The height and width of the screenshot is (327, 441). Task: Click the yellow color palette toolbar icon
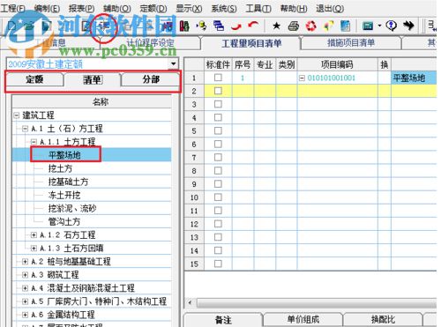(328, 26)
